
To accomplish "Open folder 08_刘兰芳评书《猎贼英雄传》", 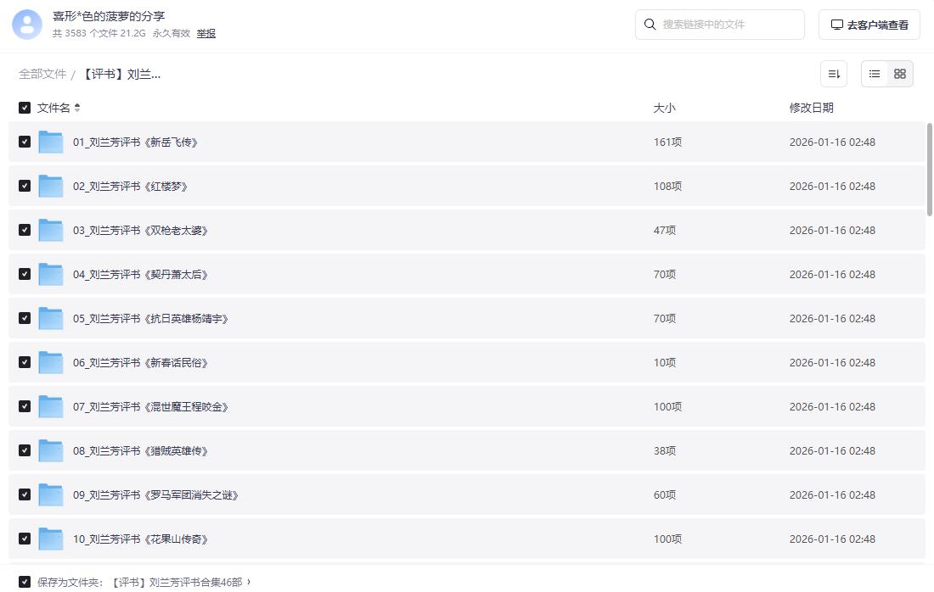I will [x=141, y=450].
